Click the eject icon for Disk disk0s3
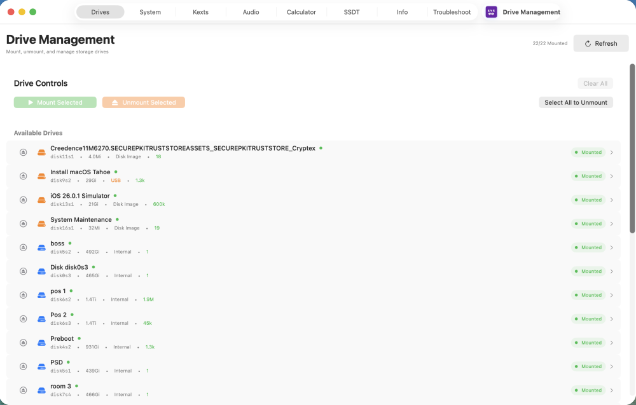 click(x=23, y=271)
